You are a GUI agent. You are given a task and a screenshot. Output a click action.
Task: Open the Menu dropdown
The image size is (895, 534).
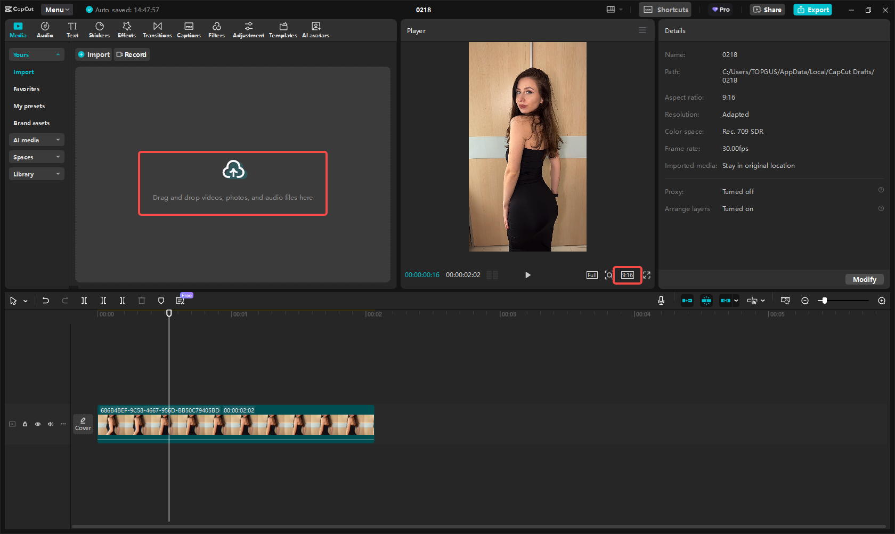coord(57,10)
